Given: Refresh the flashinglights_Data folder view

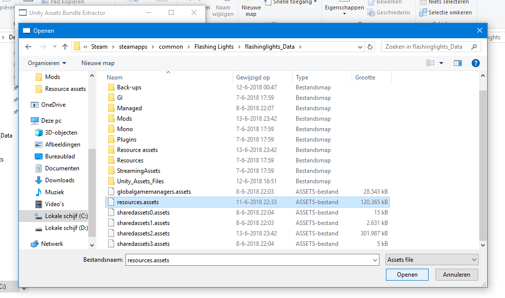Looking at the screenshot, I should click(370, 47).
